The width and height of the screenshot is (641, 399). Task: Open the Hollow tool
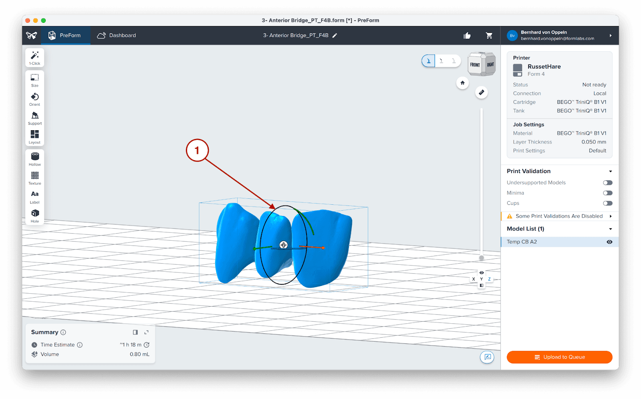tap(34, 158)
